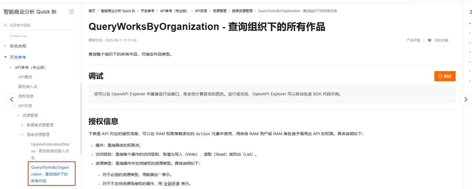Click the next page right arrow

coord(465,99)
